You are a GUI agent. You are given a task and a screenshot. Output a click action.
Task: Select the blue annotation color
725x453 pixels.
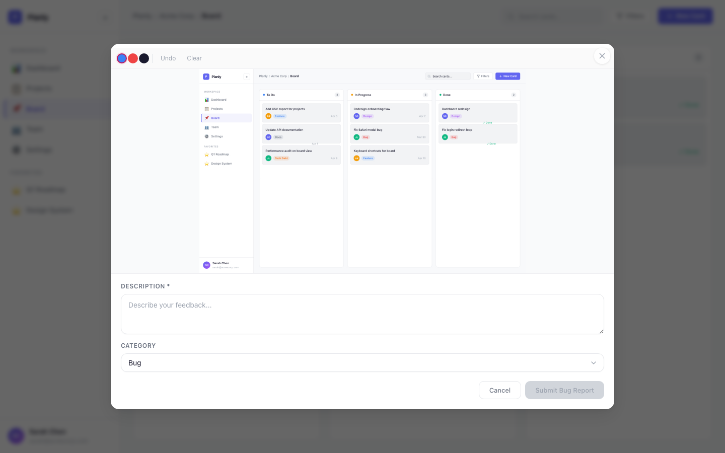tap(122, 58)
